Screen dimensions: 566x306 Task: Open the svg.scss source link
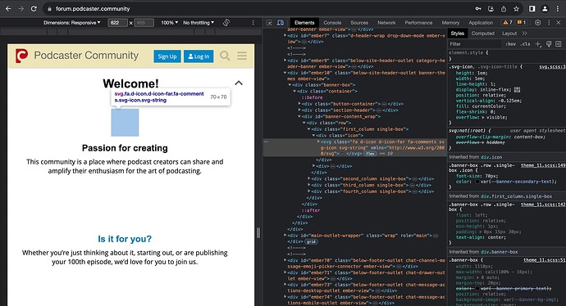pos(552,66)
